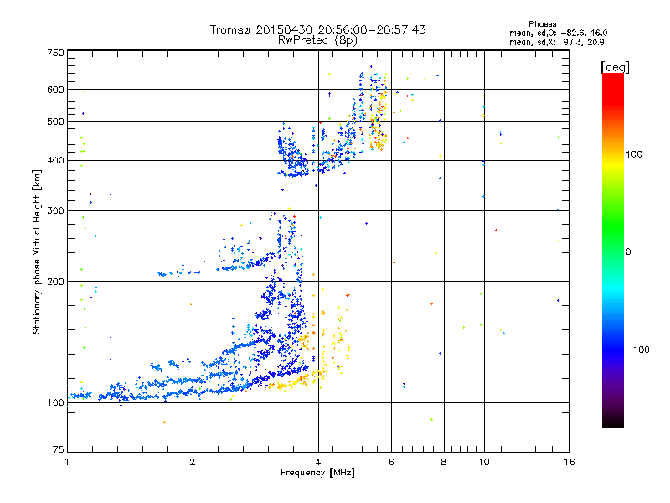670x503 pixels.
Task: Click the y-axis tick label "300"
Action: coord(55,210)
